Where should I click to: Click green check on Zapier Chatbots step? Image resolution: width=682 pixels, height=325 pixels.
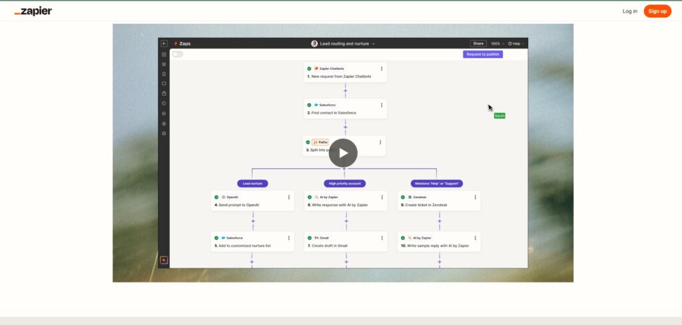pyautogui.click(x=309, y=68)
